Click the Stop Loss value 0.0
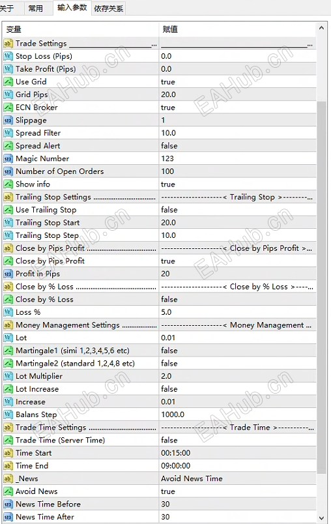The width and height of the screenshot is (331, 524). tap(166, 56)
